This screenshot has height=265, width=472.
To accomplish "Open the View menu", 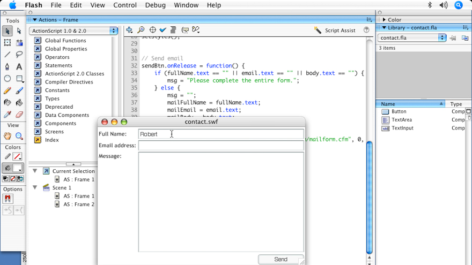I will click(x=98, y=5).
